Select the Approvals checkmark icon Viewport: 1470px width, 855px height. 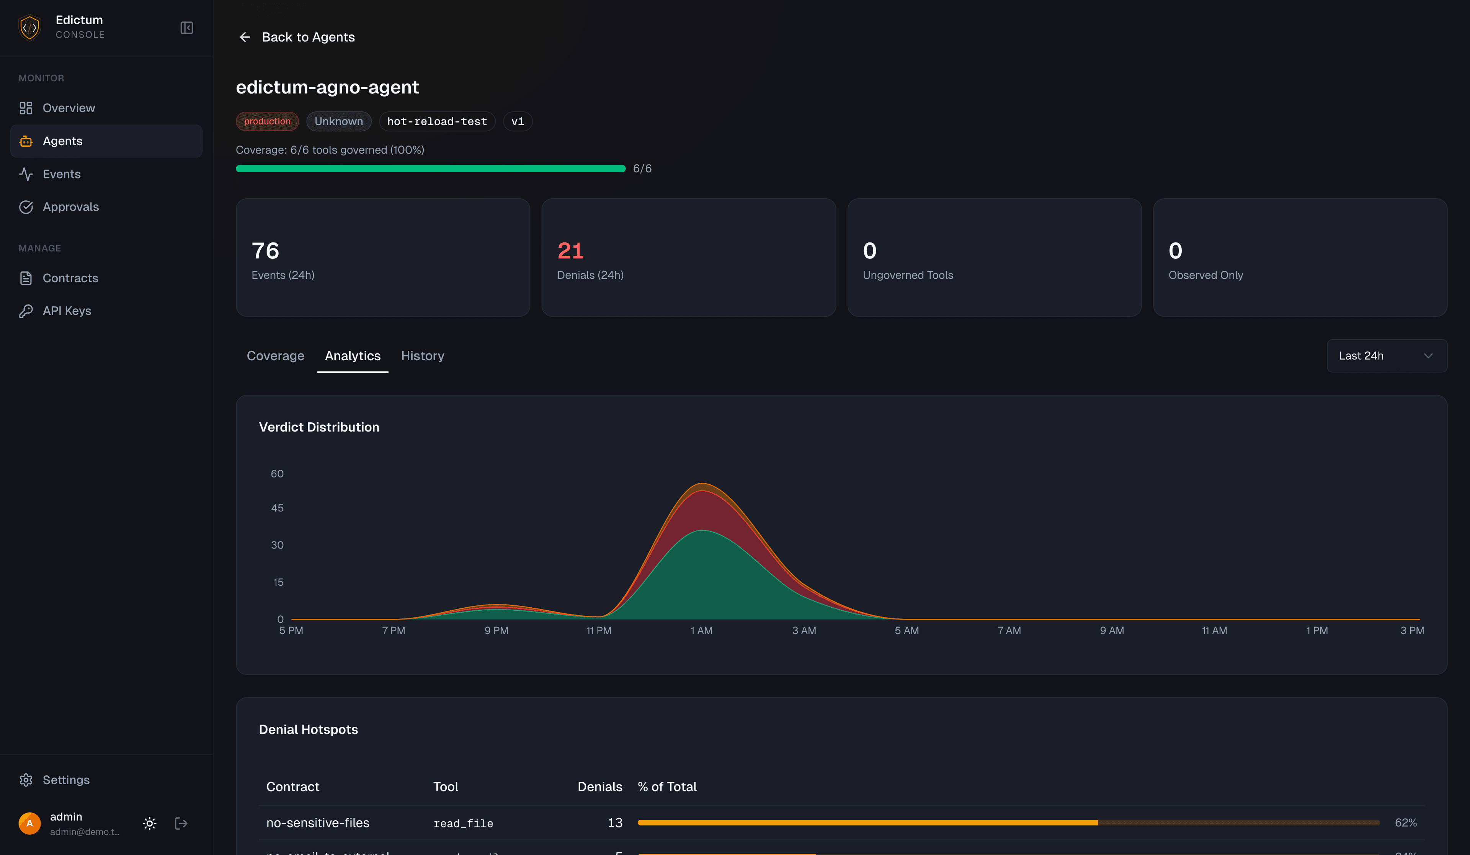(x=26, y=207)
